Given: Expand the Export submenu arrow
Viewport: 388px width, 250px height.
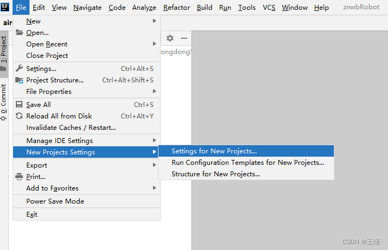Looking at the screenshot, I should point(155,165).
